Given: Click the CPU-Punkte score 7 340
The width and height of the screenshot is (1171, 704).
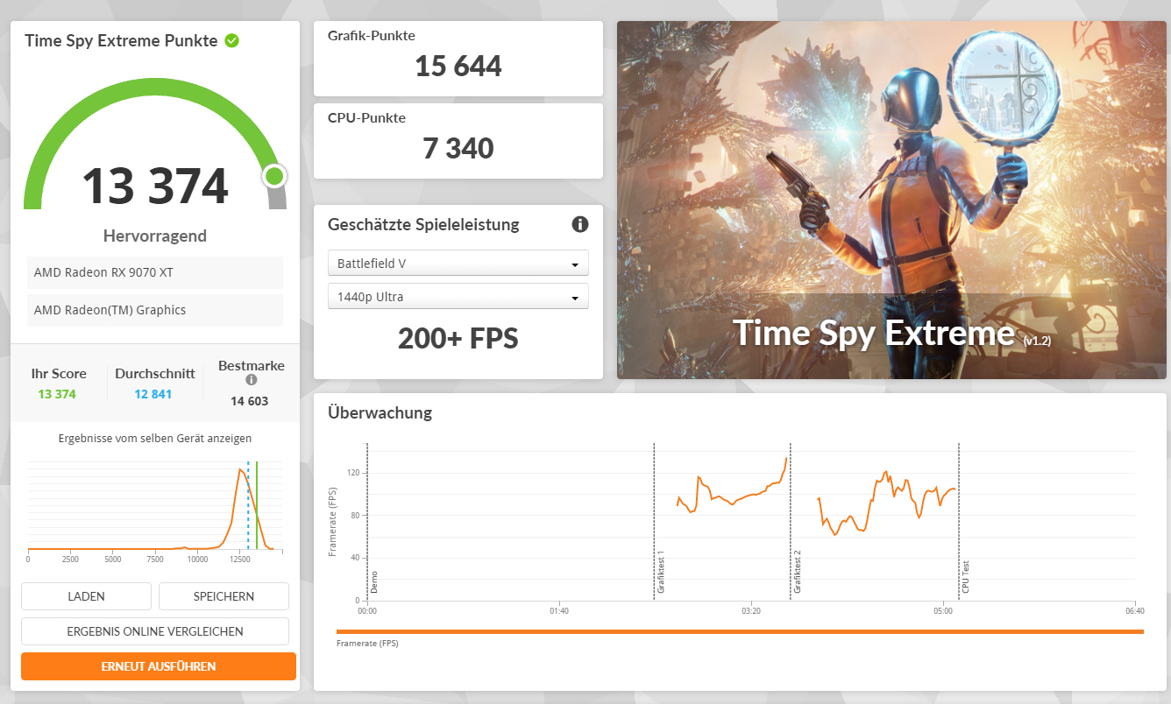Looking at the screenshot, I should 458,148.
